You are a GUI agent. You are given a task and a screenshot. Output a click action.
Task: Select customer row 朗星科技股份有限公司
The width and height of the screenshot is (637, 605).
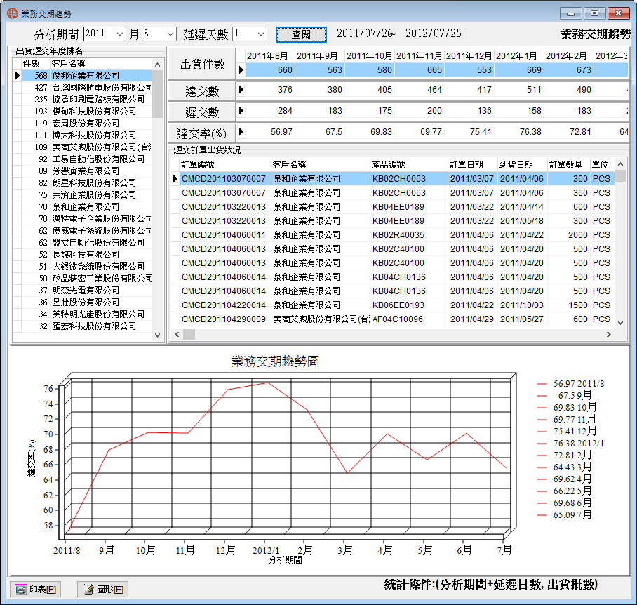coord(86,183)
